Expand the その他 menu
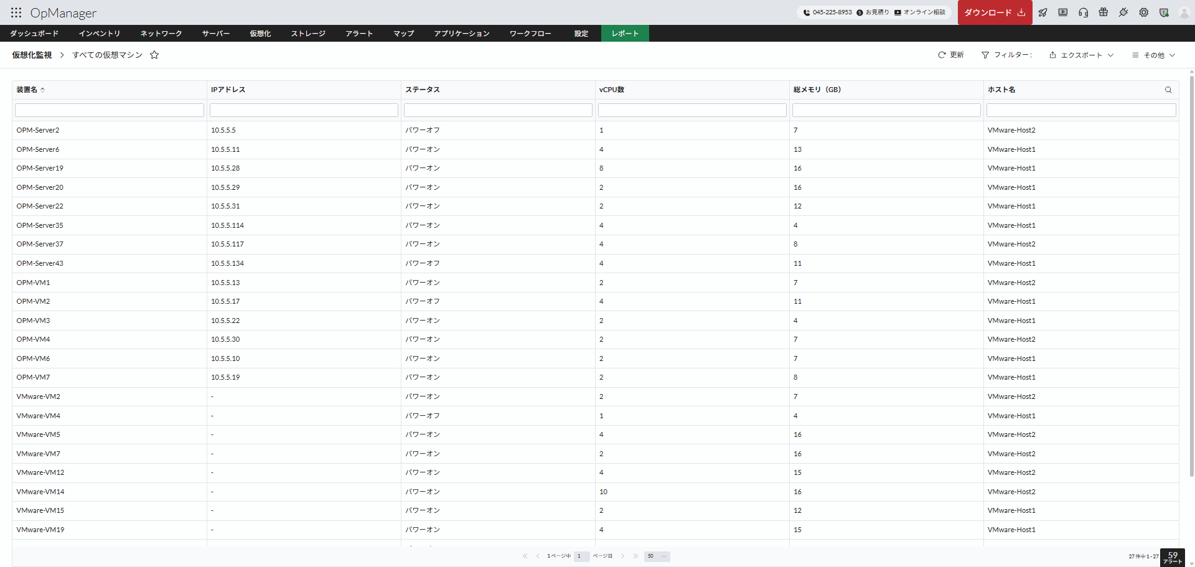1195x567 pixels. pyautogui.click(x=1154, y=55)
